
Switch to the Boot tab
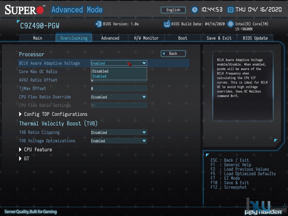(x=182, y=38)
